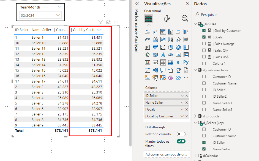Sort table by Name Seller header
259x161 pixels.
click(x=41, y=30)
